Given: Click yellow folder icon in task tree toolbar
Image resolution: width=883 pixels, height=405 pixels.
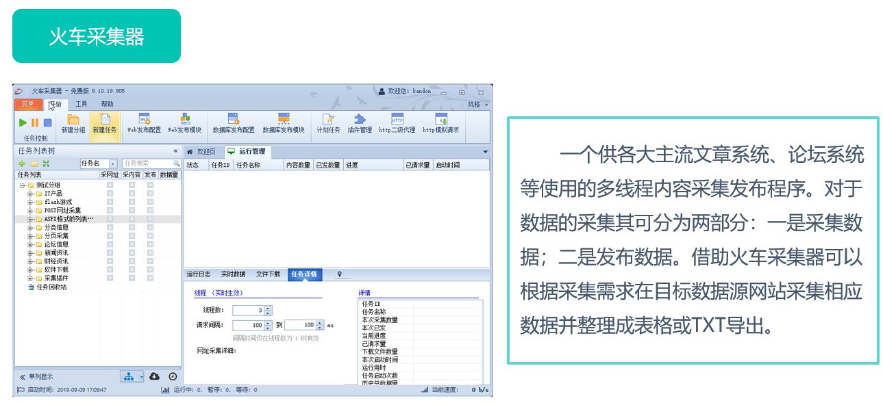Looking at the screenshot, I should [x=34, y=164].
